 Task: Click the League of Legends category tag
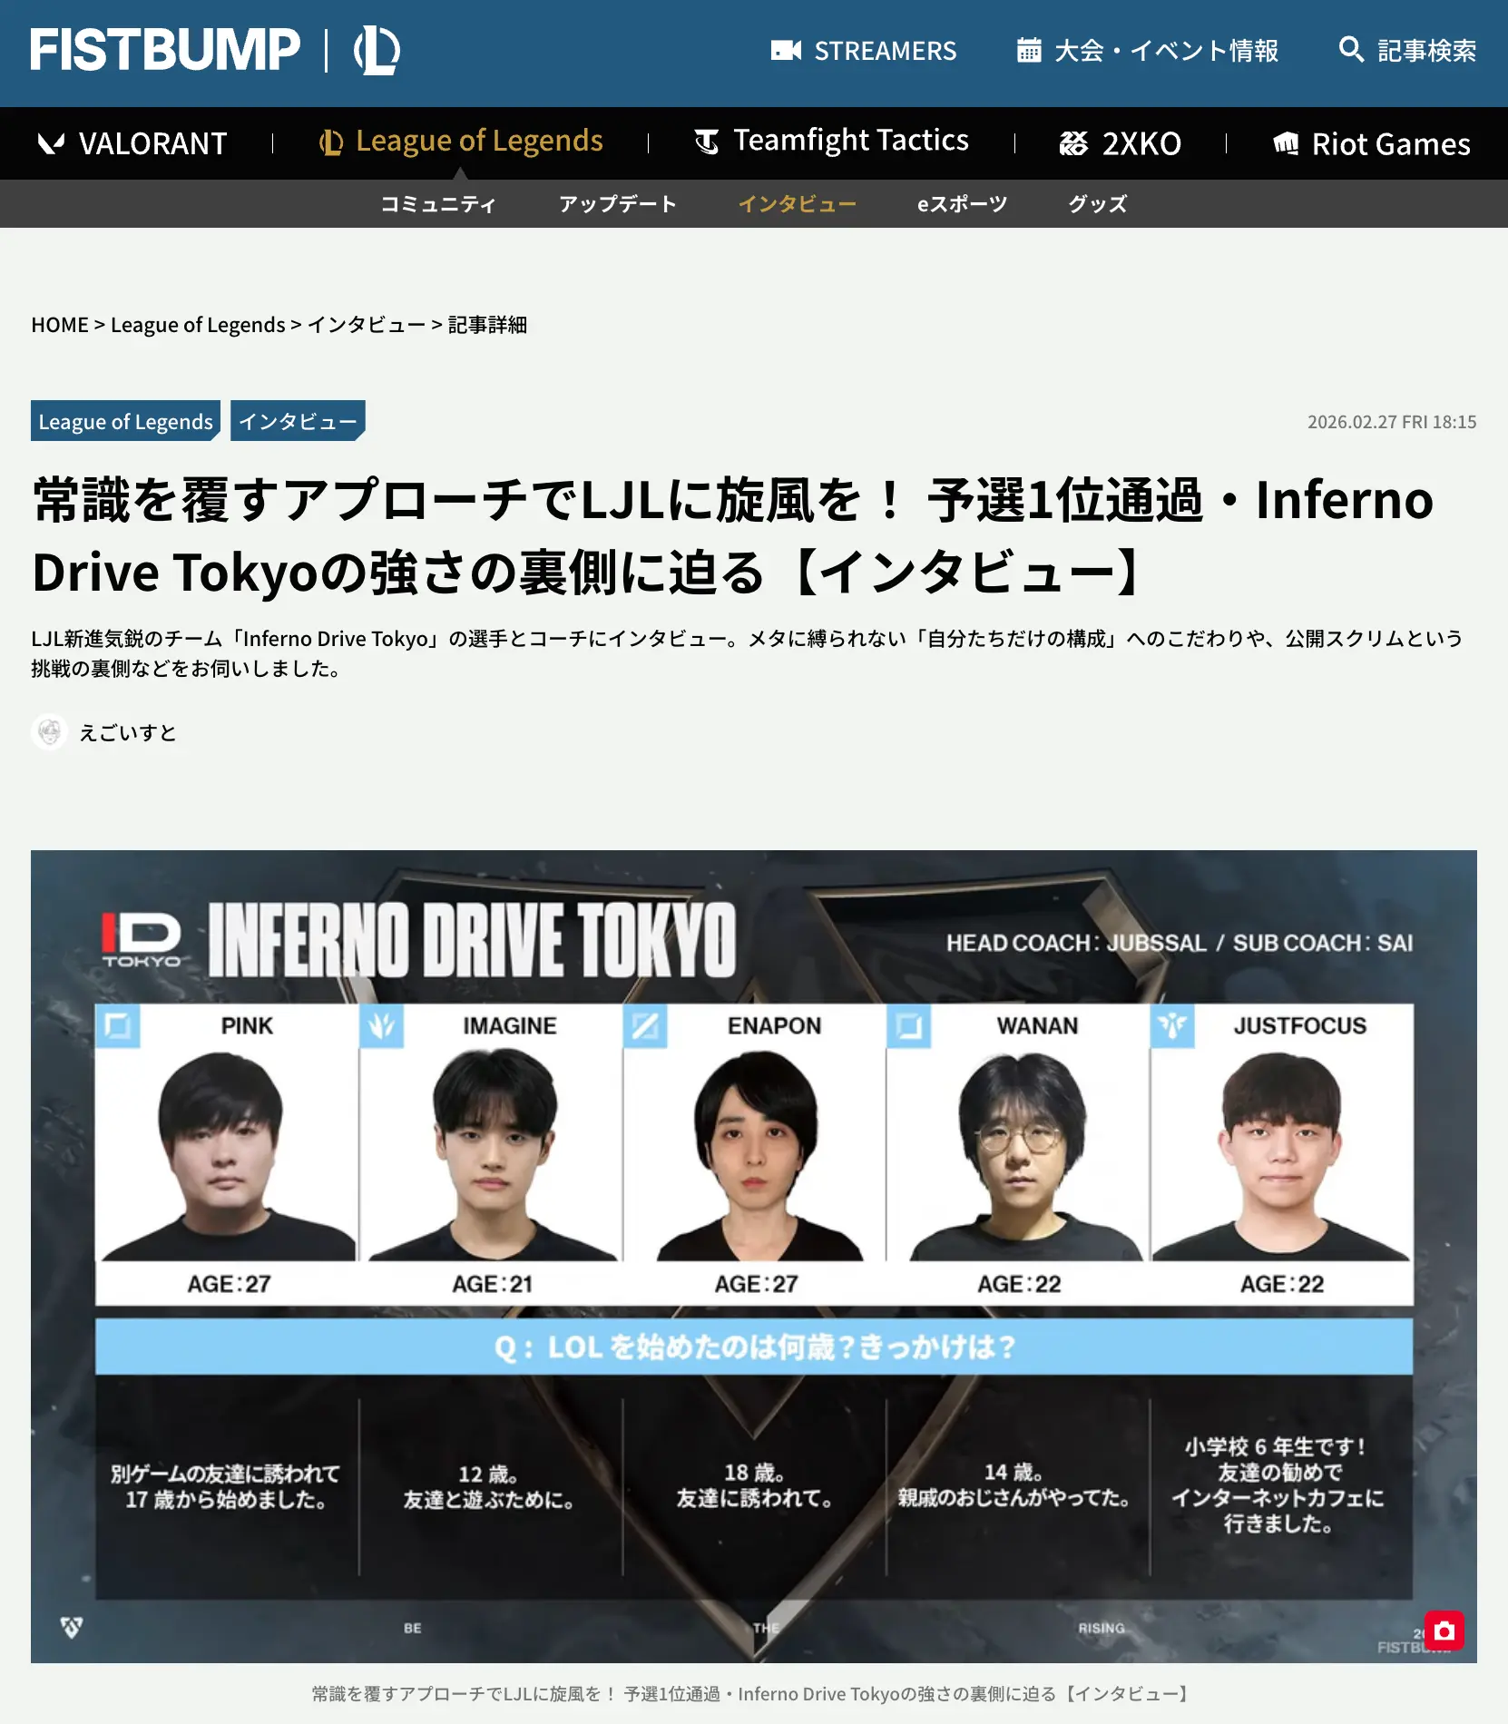point(125,421)
